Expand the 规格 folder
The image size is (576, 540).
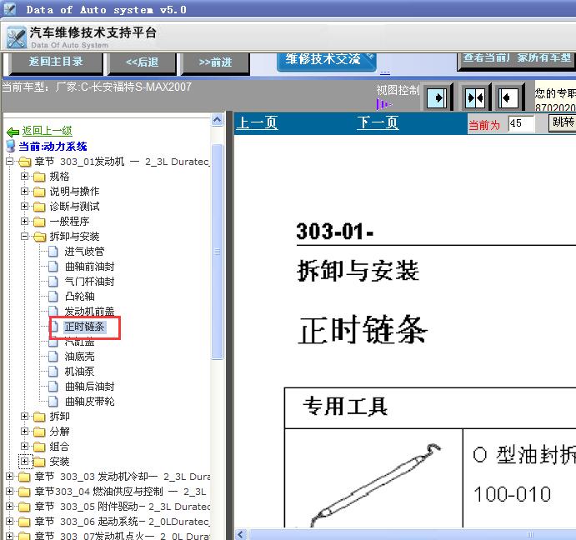25,177
